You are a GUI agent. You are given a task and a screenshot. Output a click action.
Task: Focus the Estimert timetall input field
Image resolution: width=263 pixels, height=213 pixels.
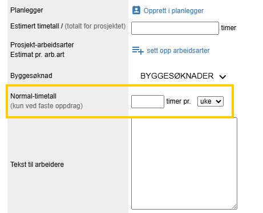(175, 28)
